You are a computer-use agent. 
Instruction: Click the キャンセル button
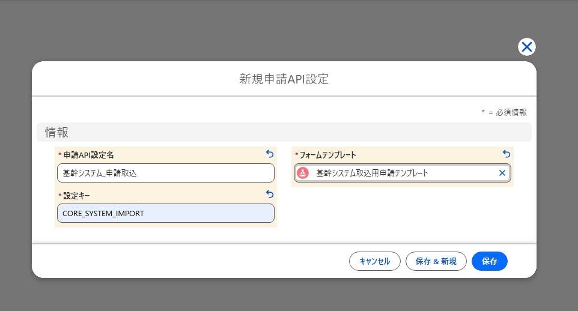pos(374,261)
